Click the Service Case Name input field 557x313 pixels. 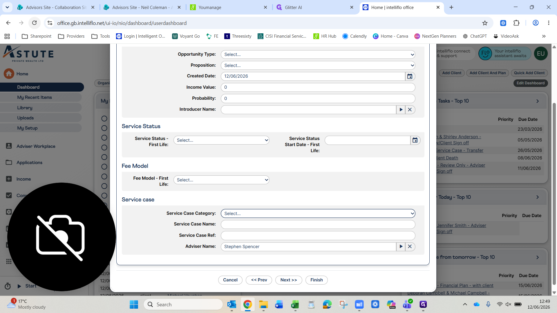click(x=318, y=224)
